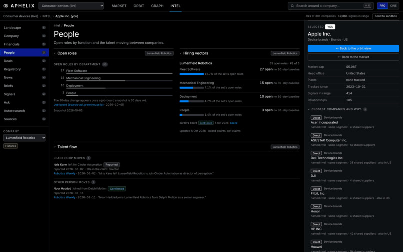This screenshot has height=252, width=403.
Task: Open Ask in the sidebar
Action: (x=24, y=102)
